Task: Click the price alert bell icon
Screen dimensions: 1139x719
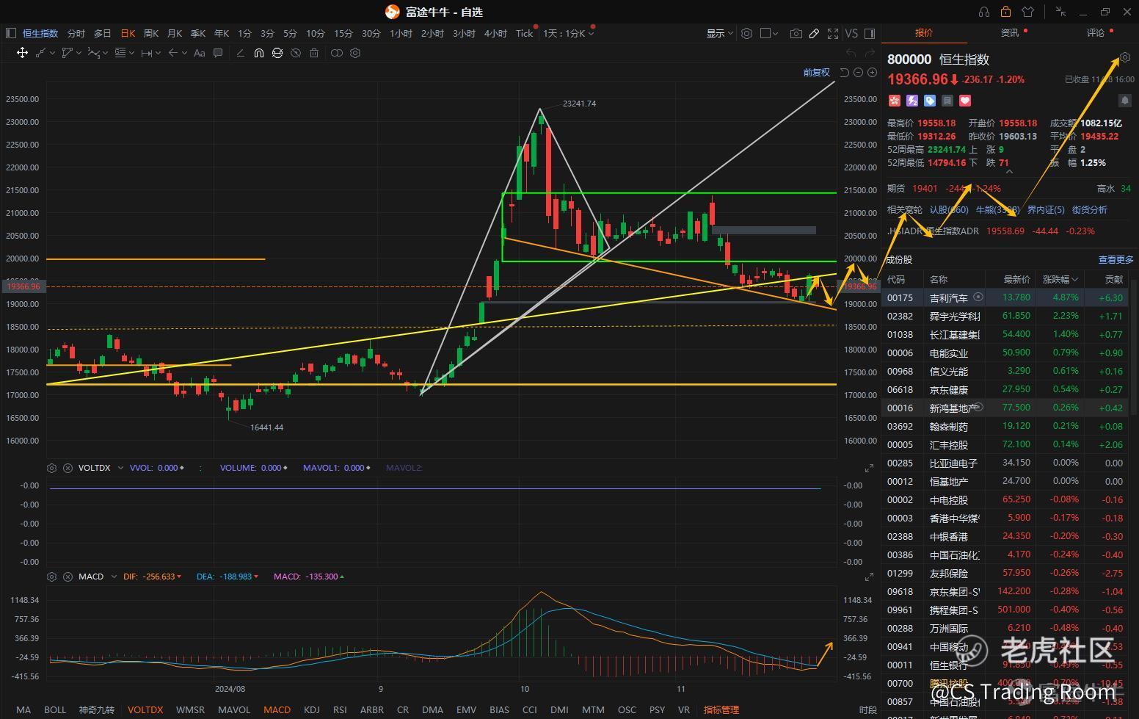Action: pyautogui.click(x=1124, y=100)
